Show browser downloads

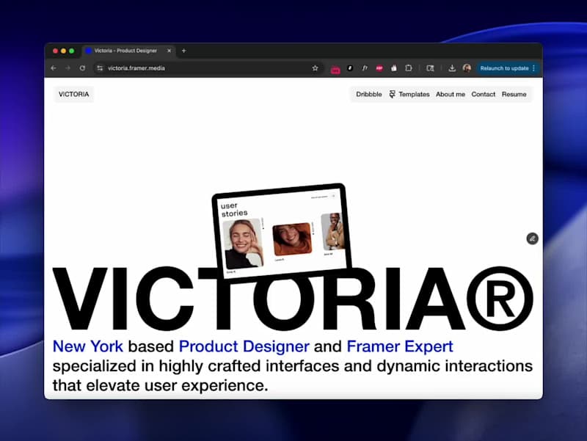[x=452, y=68]
